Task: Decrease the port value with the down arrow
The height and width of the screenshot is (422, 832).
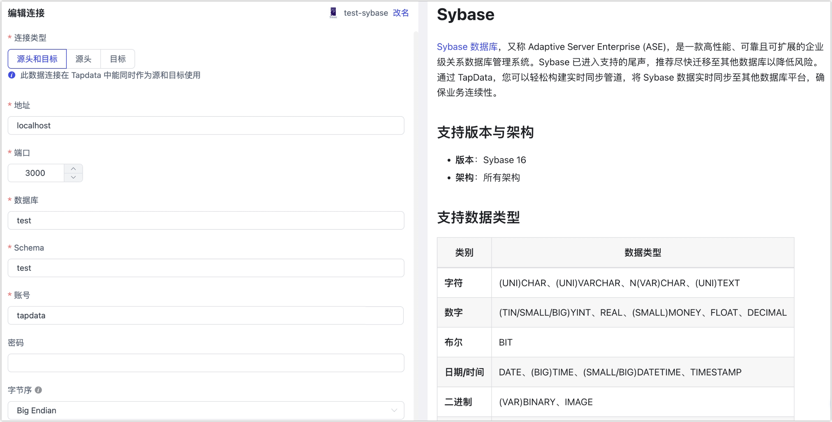Action: 73,178
